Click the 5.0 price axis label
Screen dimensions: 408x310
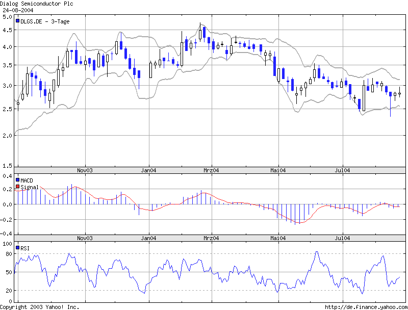[x=7, y=17]
